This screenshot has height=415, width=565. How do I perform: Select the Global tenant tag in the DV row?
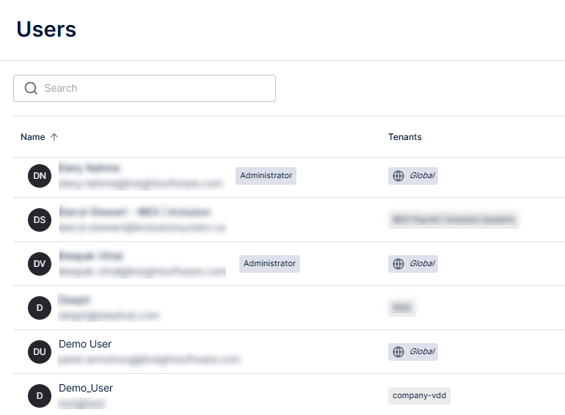point(413,264)
